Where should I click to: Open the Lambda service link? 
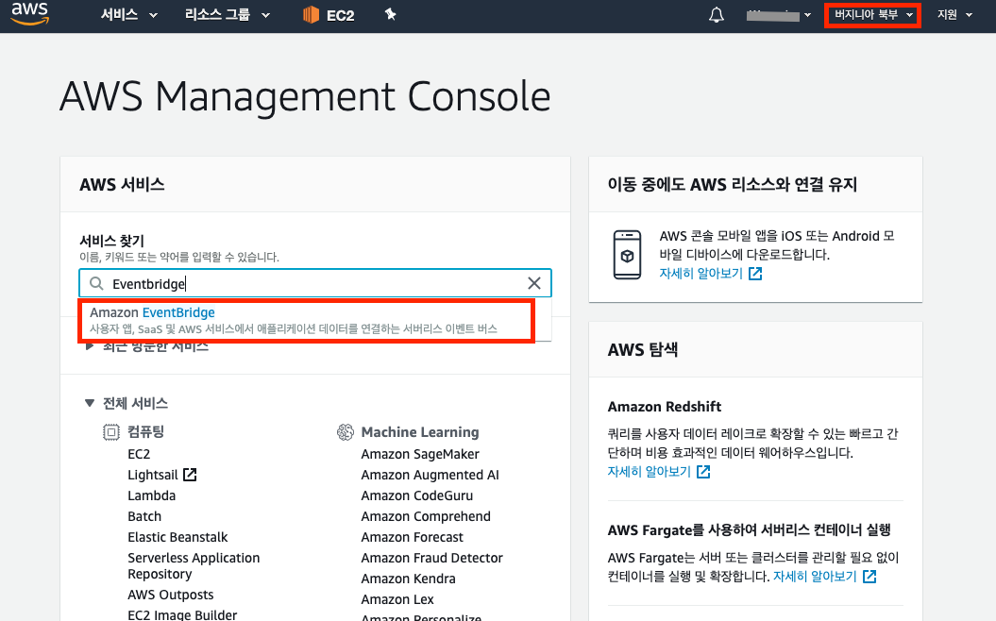(151, 495)
